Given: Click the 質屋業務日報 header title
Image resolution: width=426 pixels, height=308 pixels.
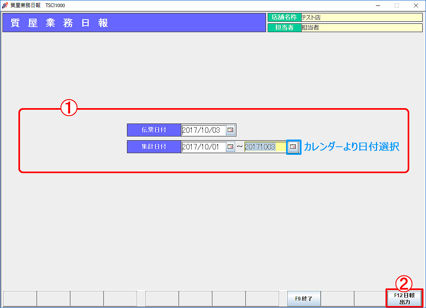Looking at the screenshot, I should [x=59, y=23].
